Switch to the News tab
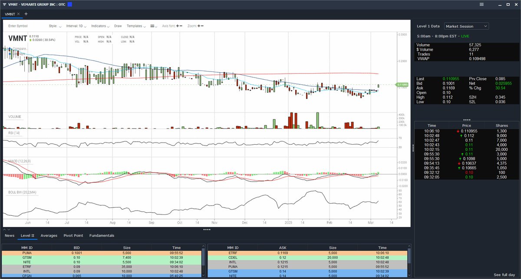Image resolution: width=521 pixels, height=279 pixels. click(9, 235)
